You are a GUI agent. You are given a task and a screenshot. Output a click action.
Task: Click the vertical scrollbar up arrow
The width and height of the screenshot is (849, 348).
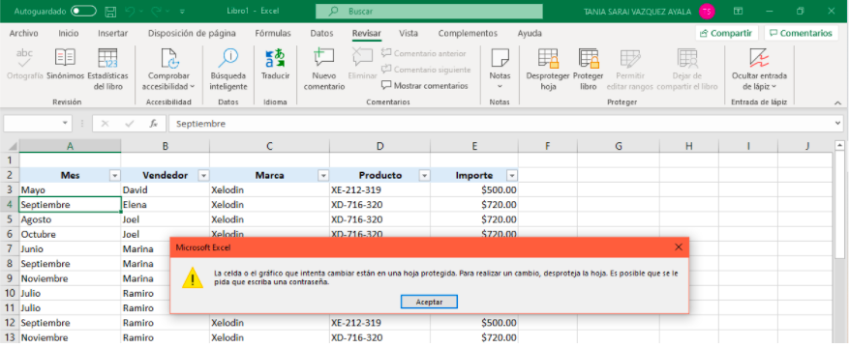pos(839,145)
